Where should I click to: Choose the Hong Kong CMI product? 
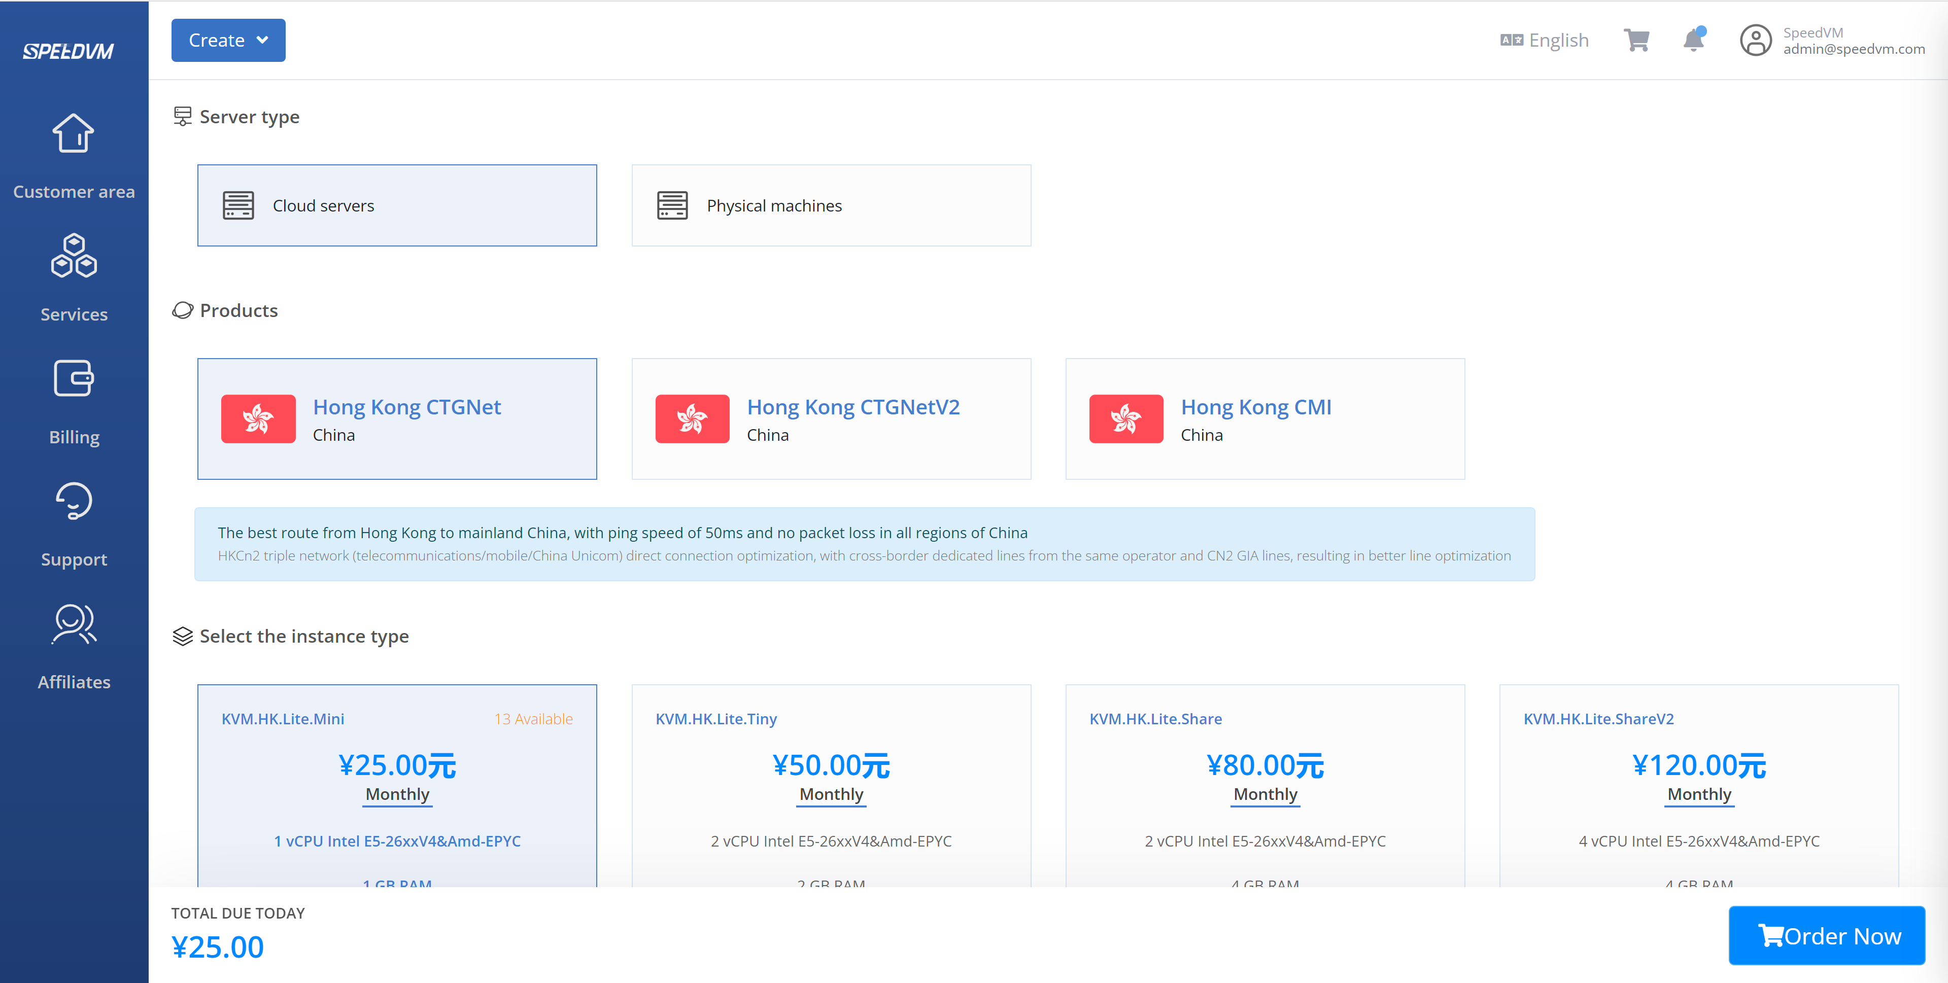coord(1265,419)
